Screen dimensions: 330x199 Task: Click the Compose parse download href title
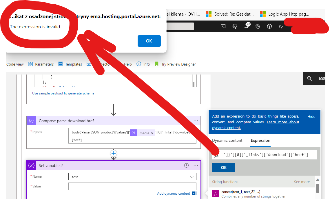click(66, 121)
